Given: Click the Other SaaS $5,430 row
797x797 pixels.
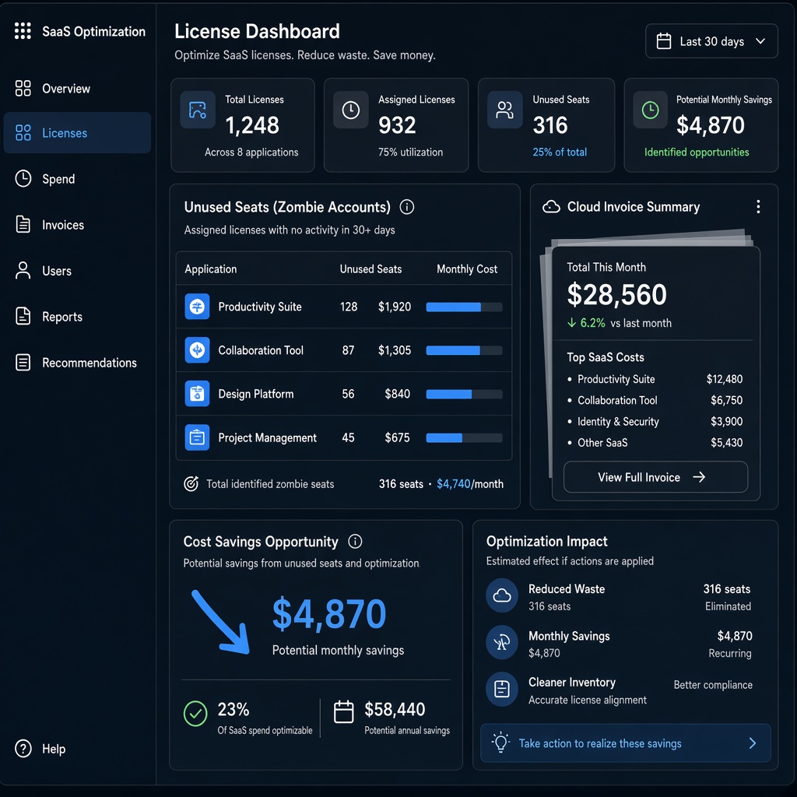Looking at the screenshot, I should coord(655,443).
